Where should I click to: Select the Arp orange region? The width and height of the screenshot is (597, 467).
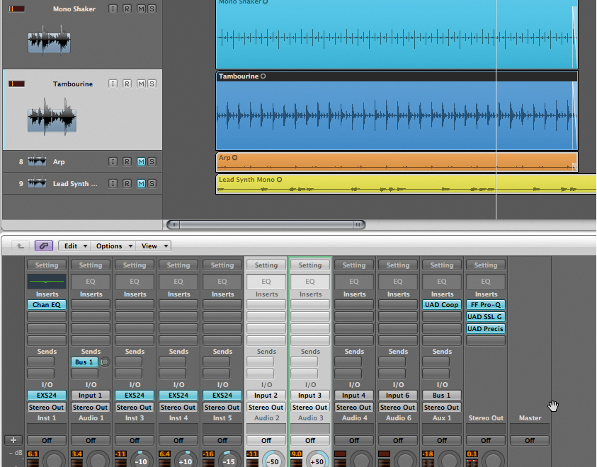point(397,162)
